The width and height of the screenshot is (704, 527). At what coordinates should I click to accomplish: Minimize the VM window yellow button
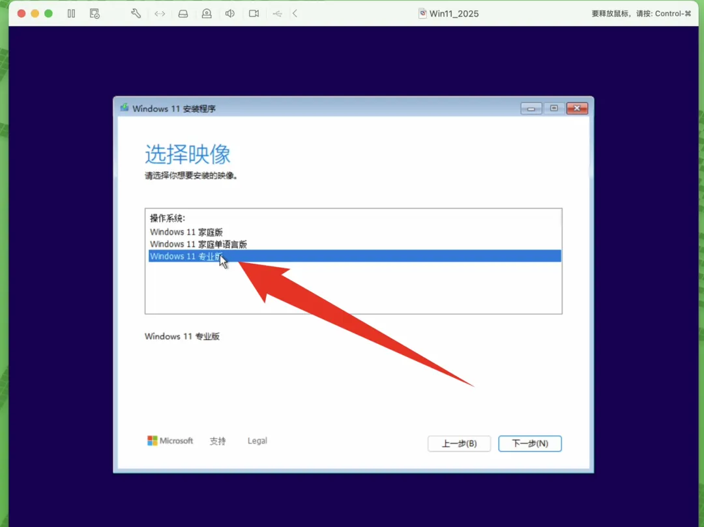[35, 14]
